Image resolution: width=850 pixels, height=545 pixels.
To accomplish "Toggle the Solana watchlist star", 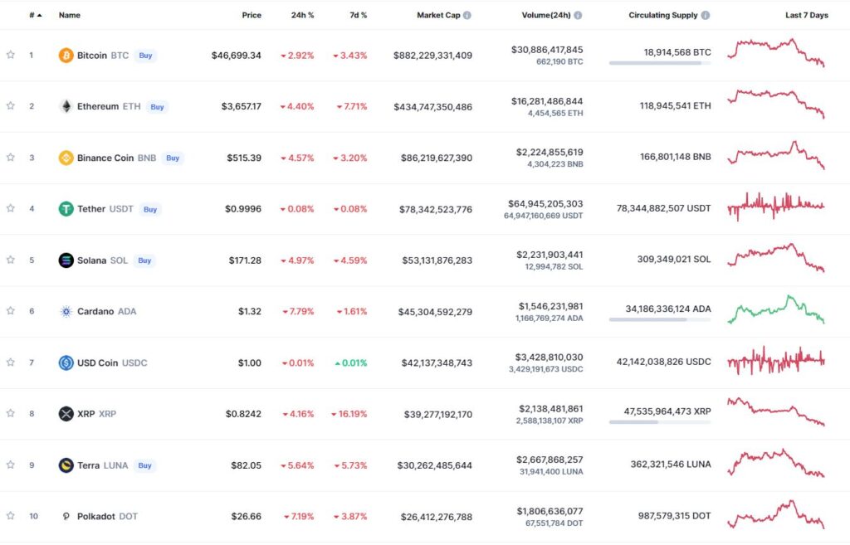I will pos(10,260).
